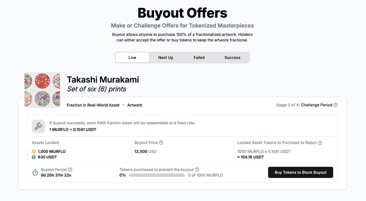Click the Takashi Murakami title
The height and width of the screenshot is (201, 366).
[x=103, y=80]
